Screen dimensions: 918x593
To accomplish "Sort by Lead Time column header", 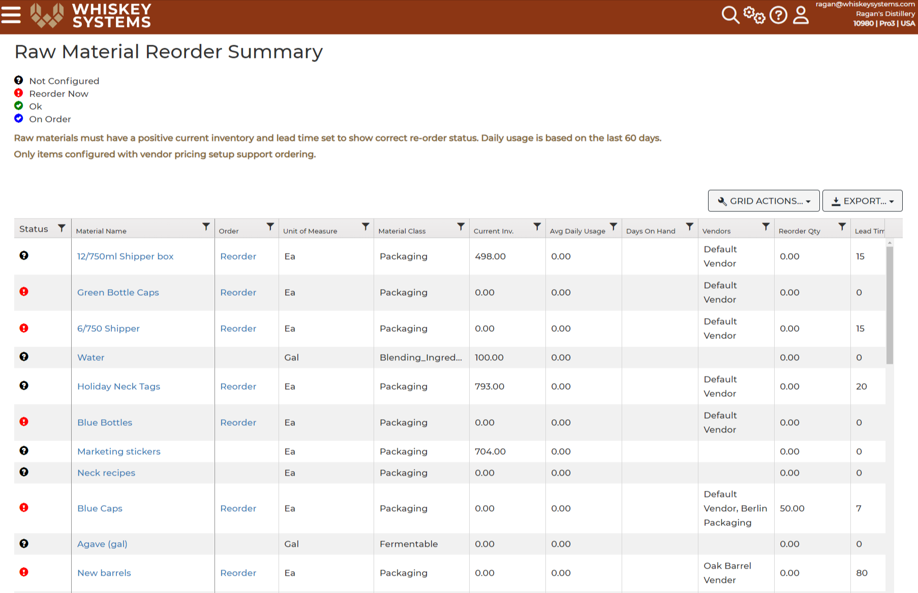I will tap(869, 231).
